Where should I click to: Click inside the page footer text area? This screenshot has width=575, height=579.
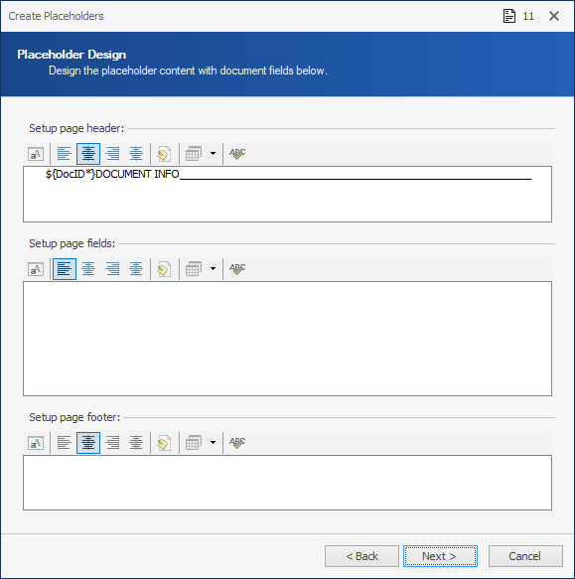(x=287, y=483)
